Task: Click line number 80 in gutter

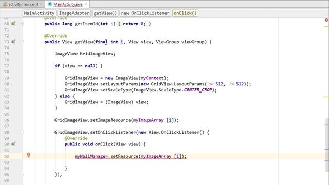Action: click(x=7, y=84)
